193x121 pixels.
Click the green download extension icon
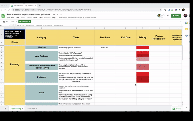pos(172,10)
